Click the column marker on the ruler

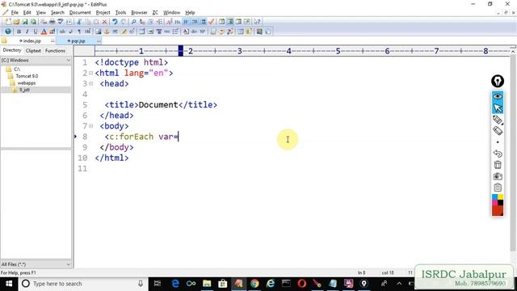click(x=181, y=51)
